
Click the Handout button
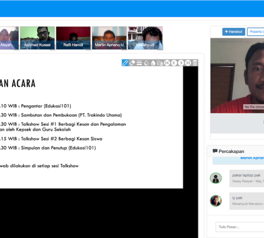coord(233,32)
